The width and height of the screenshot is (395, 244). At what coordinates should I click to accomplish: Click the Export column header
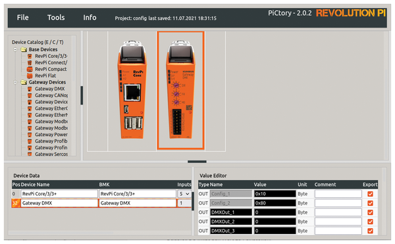(370, 185)
